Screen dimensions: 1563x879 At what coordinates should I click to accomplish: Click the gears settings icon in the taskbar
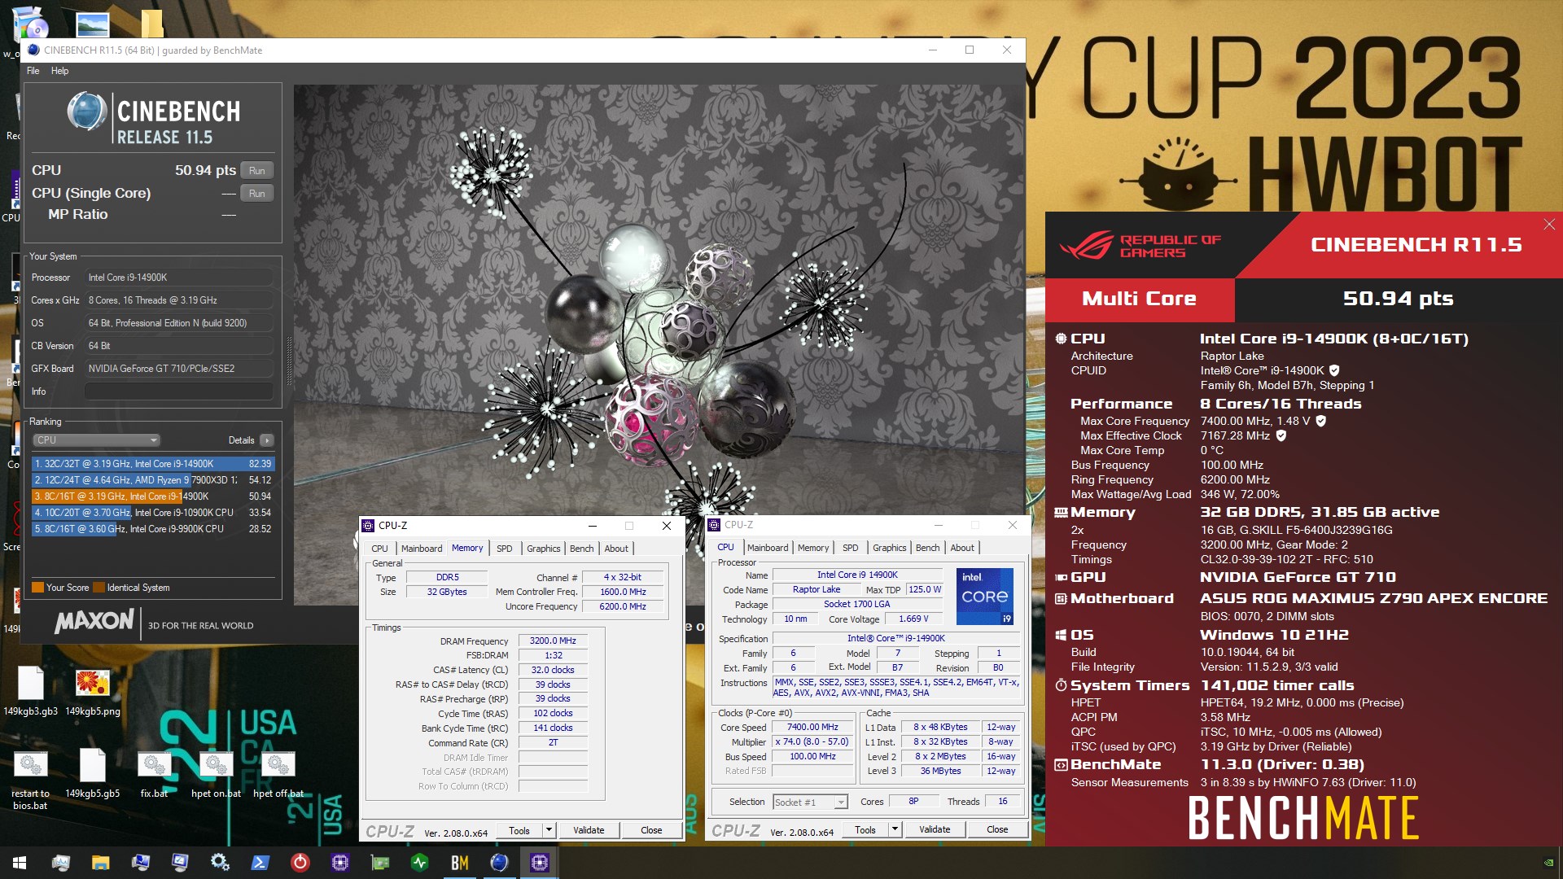pos(220,863)
